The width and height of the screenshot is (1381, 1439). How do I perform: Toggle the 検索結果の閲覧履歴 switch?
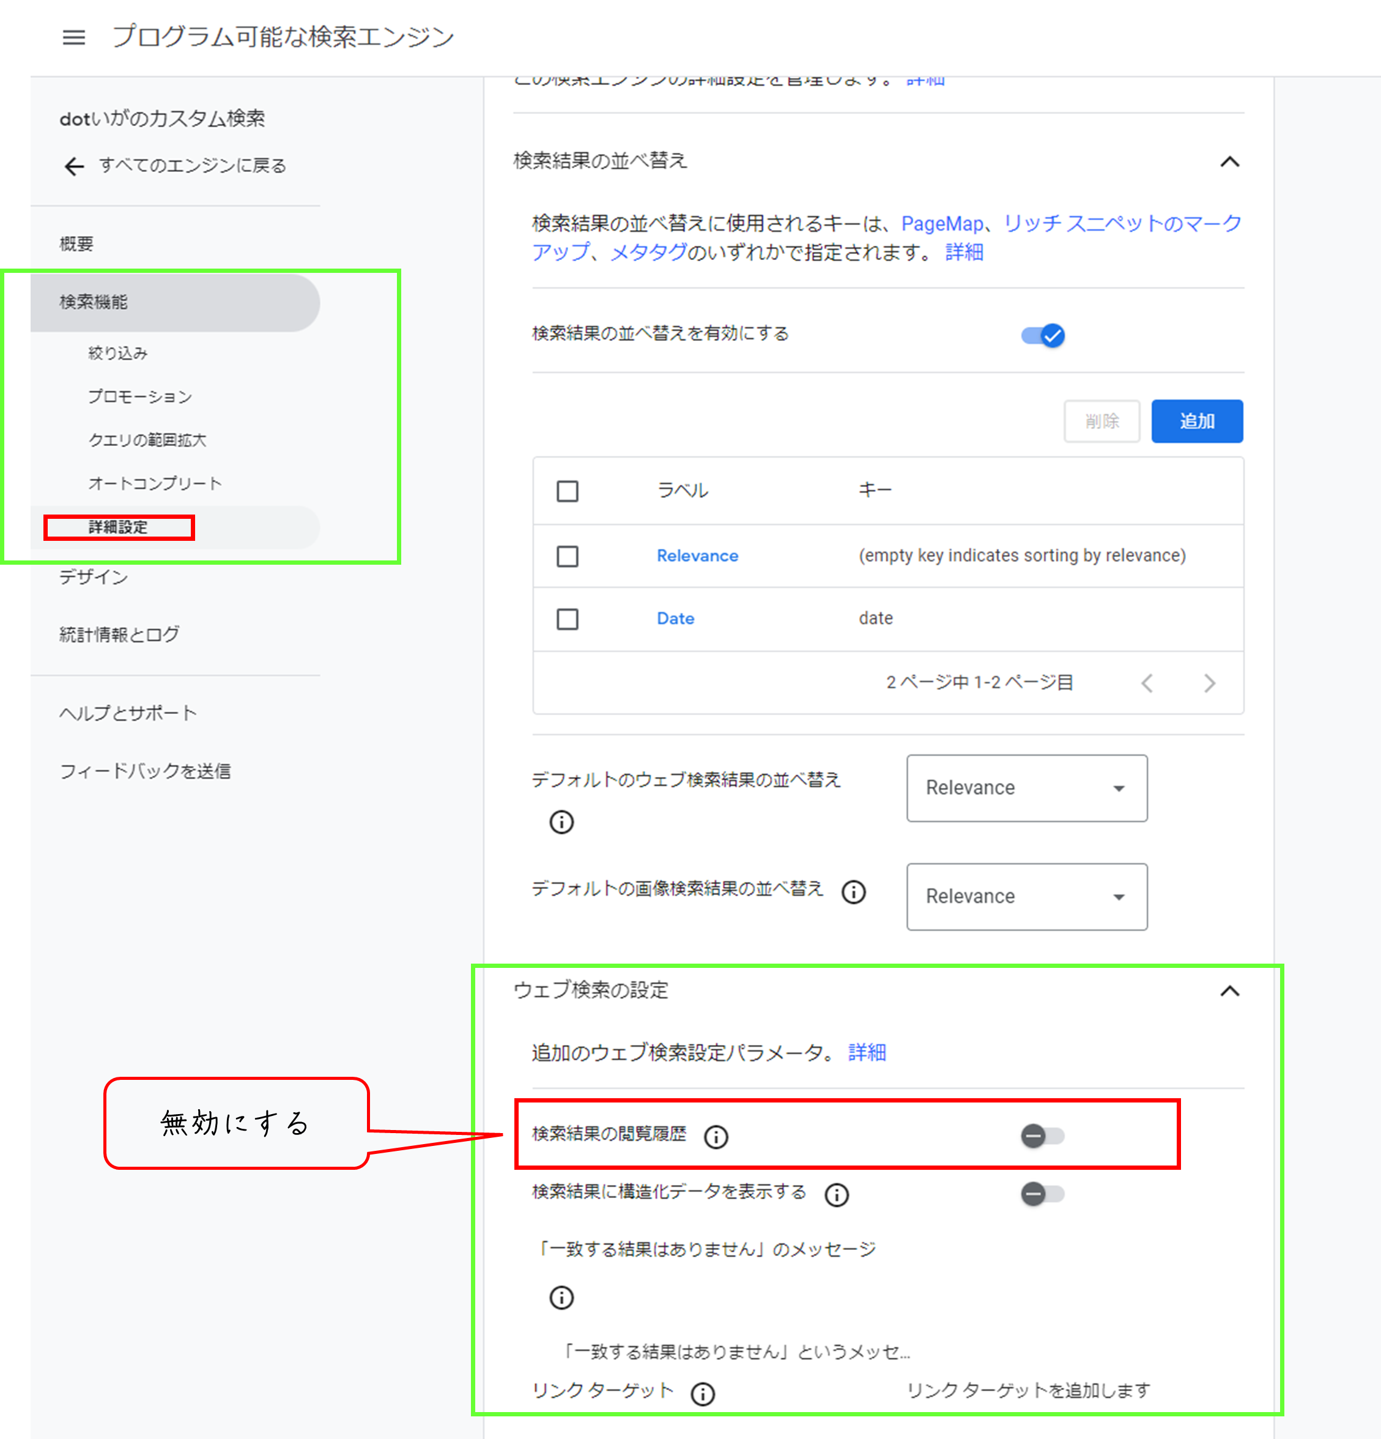pos(1042,1136)
